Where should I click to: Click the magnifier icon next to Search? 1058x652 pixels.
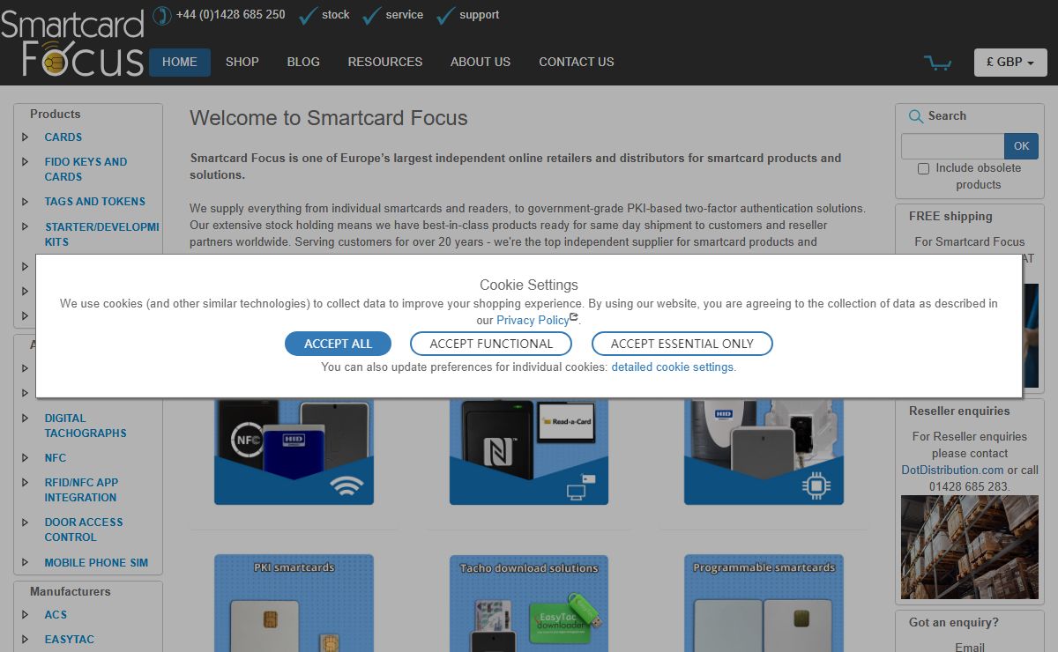[915, 116]
